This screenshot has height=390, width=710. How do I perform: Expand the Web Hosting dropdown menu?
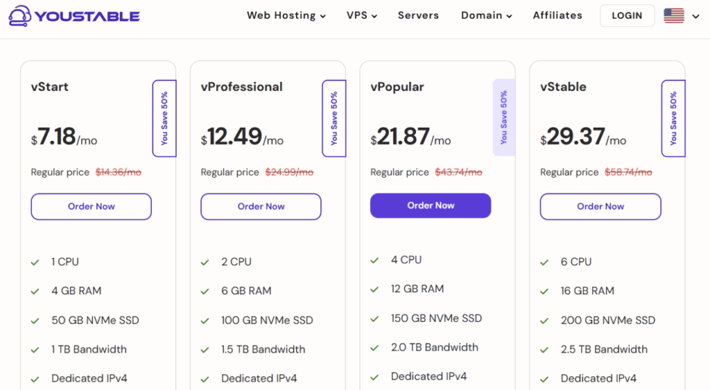tap(286, 15)
